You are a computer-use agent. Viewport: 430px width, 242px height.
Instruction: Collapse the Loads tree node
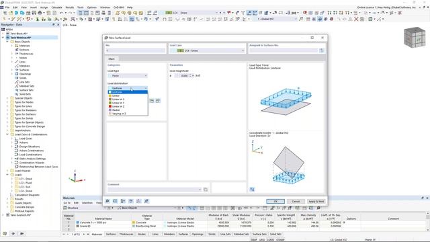point(7,175)
